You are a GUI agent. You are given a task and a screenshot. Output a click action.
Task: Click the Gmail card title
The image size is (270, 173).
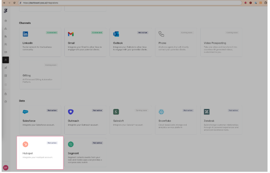click(71, 43)
